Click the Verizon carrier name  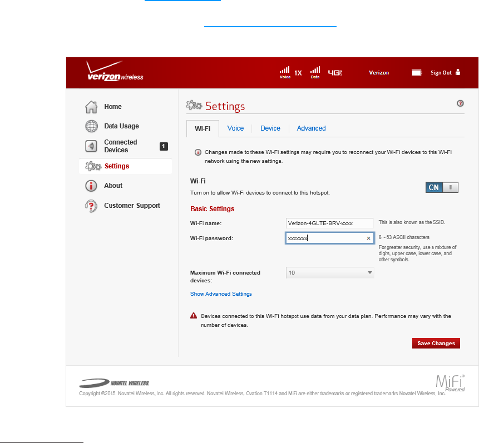click(x=379, y=73)
